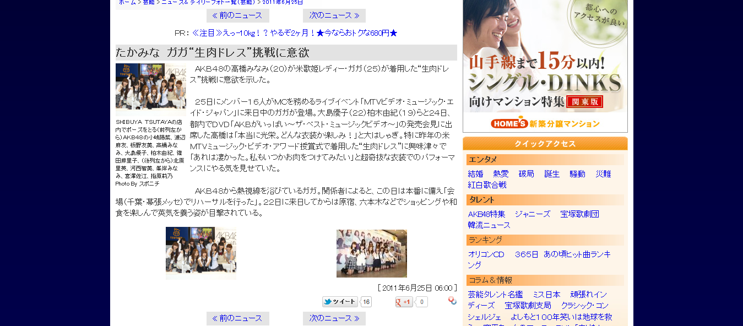Image resolution: width=743 pixels, height=326 pixels.
Task: Open the 宝塚歌劇支局 link
Action: (x=528, y=306)
